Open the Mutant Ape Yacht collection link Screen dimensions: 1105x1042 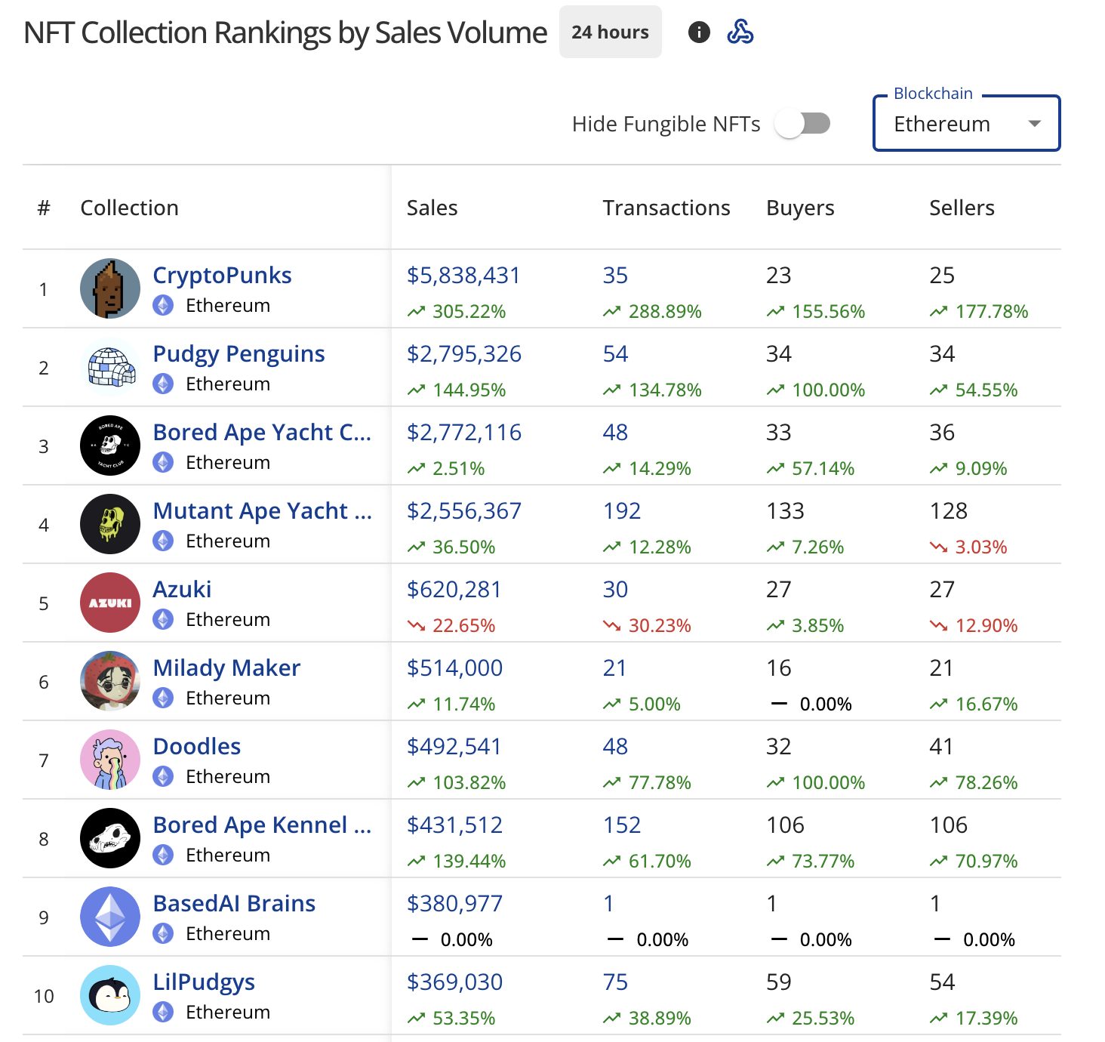pos(263,511)
